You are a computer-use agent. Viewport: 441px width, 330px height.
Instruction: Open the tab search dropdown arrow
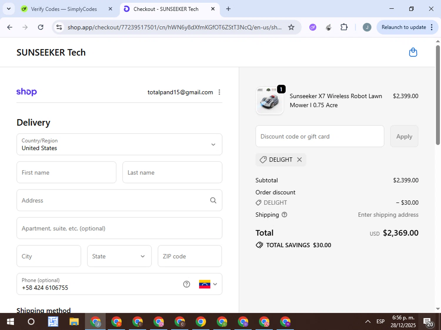tap(9, 9)
